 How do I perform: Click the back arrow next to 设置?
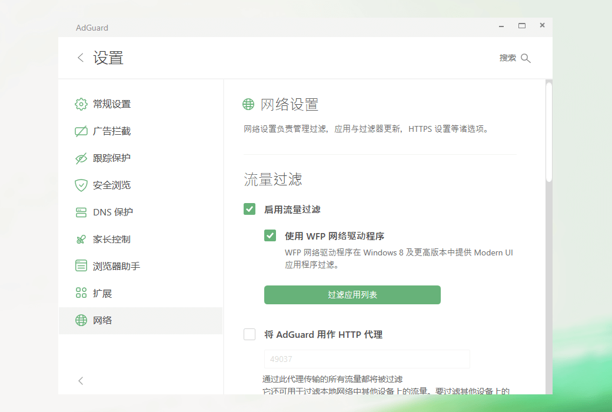tap(80, 58)
